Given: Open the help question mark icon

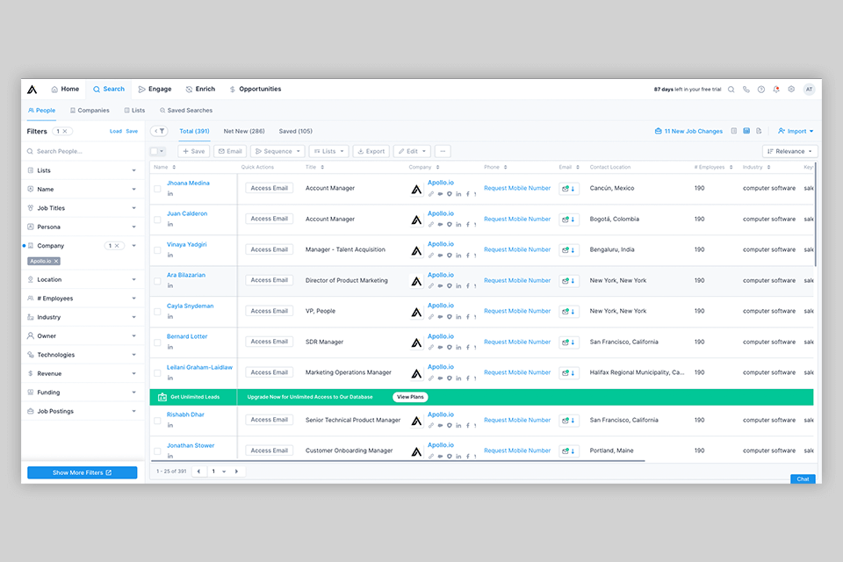Looking at the screenshot, I should [761, 90].
